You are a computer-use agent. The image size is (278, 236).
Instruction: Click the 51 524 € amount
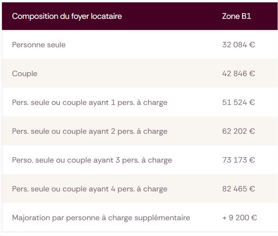238,102
